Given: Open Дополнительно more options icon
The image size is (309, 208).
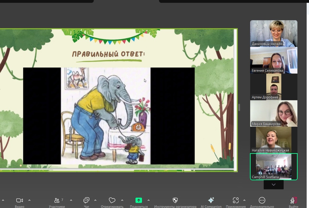Looking at the screenshot, I should click(262, 200).
